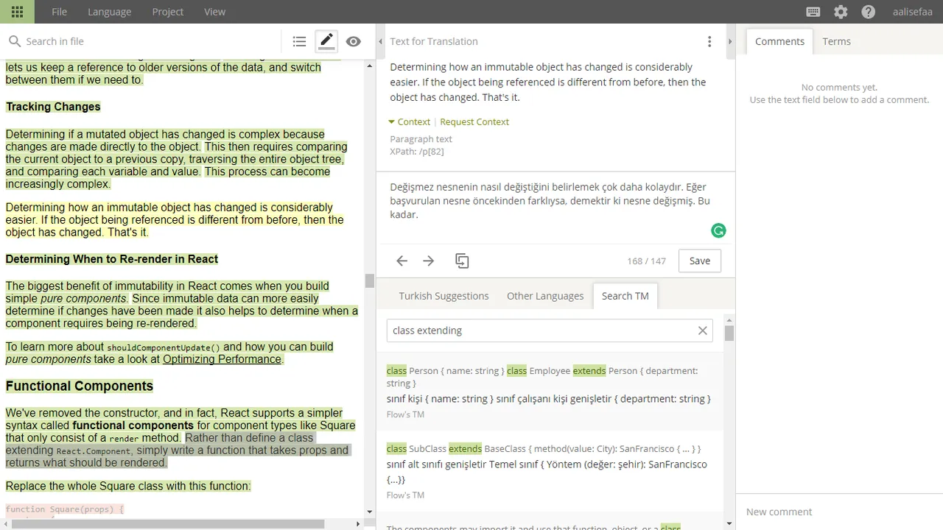Click the Grammarly icon in editor
The width and height of the screenshot is (943, 530).
pos(718,230)
